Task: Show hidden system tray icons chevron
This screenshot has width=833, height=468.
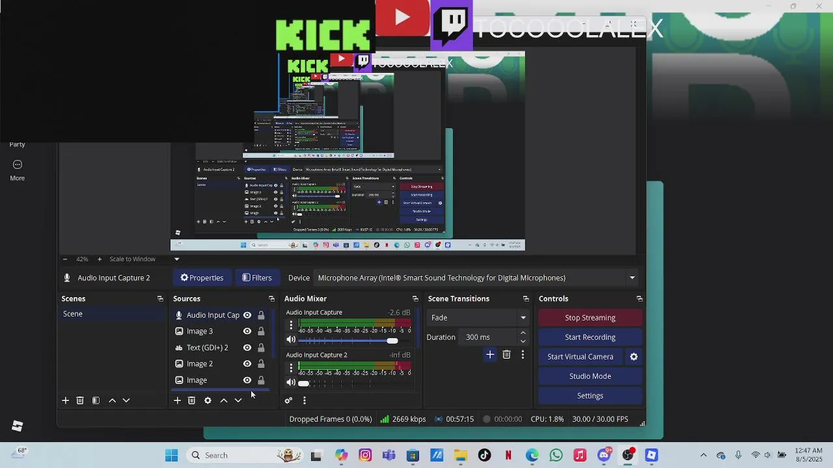Action: 703,455
